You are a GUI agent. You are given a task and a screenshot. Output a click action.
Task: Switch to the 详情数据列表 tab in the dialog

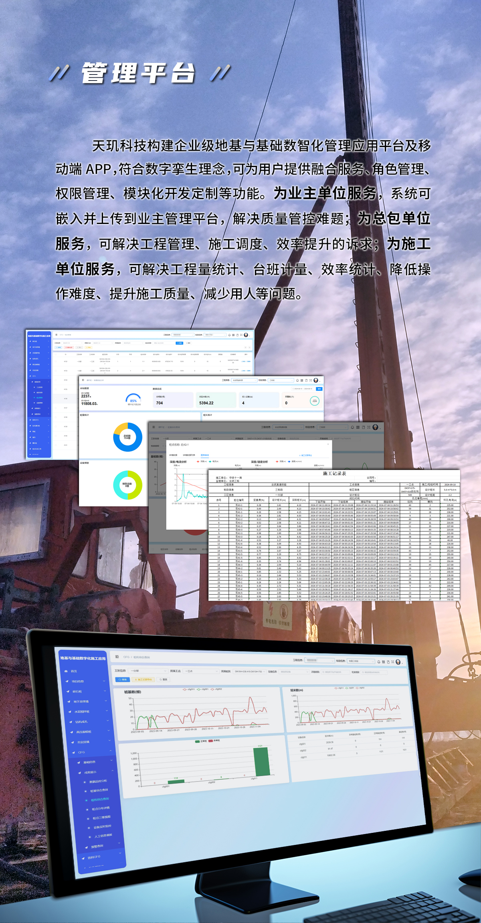click(x=189, y=455)
